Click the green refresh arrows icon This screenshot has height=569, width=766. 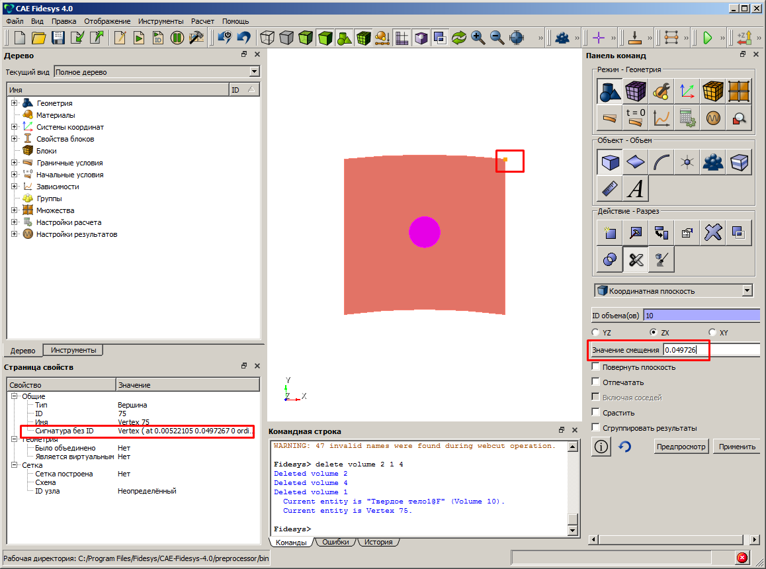(458, 38)
